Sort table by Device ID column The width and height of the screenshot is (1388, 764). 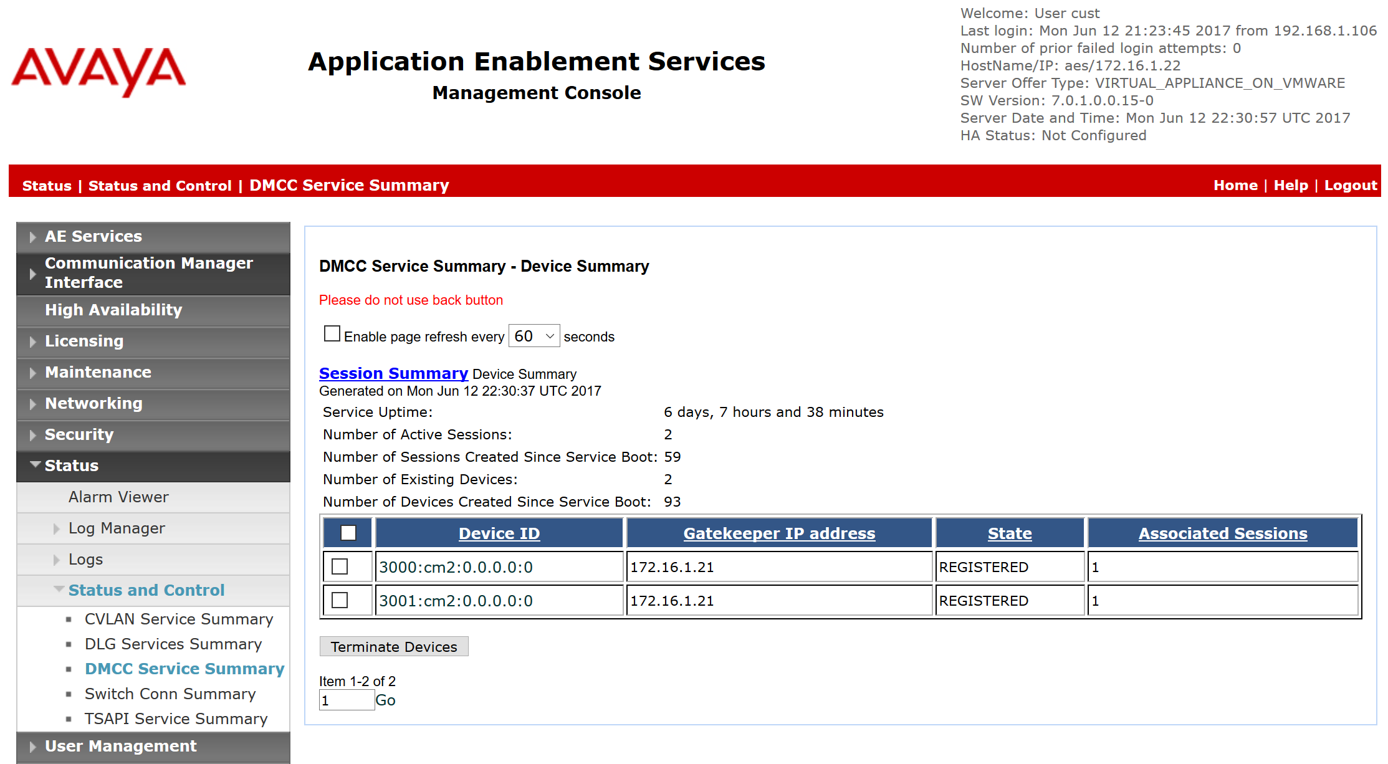coord(499,533)
